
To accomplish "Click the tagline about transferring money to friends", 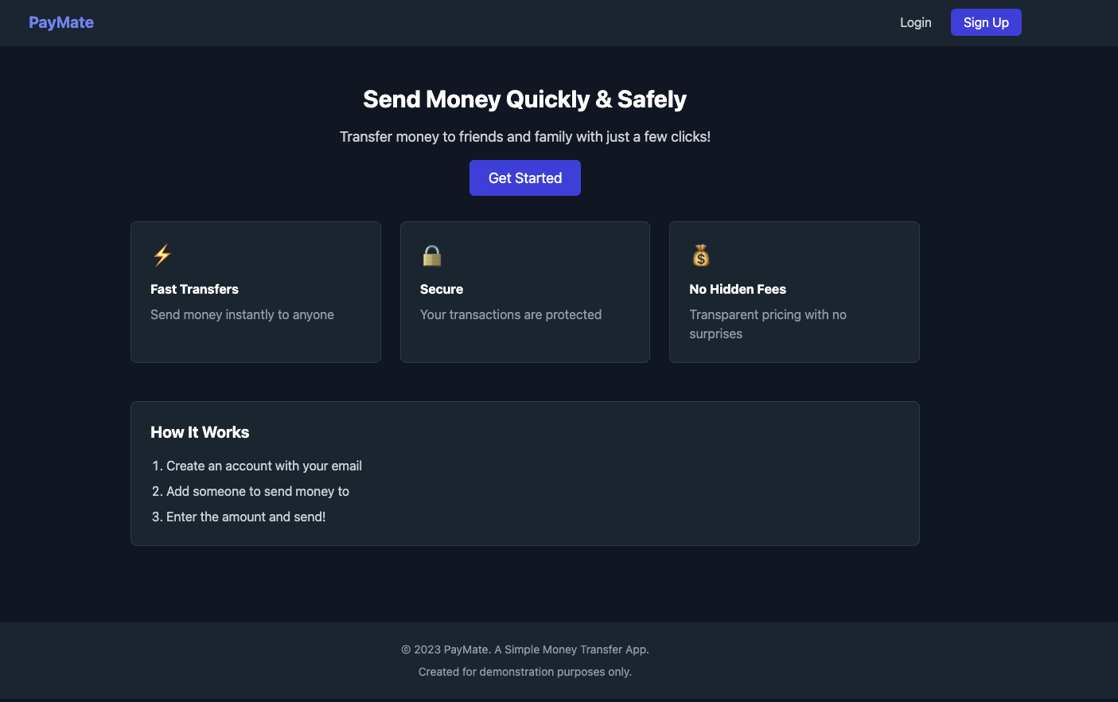I will 524,136.
